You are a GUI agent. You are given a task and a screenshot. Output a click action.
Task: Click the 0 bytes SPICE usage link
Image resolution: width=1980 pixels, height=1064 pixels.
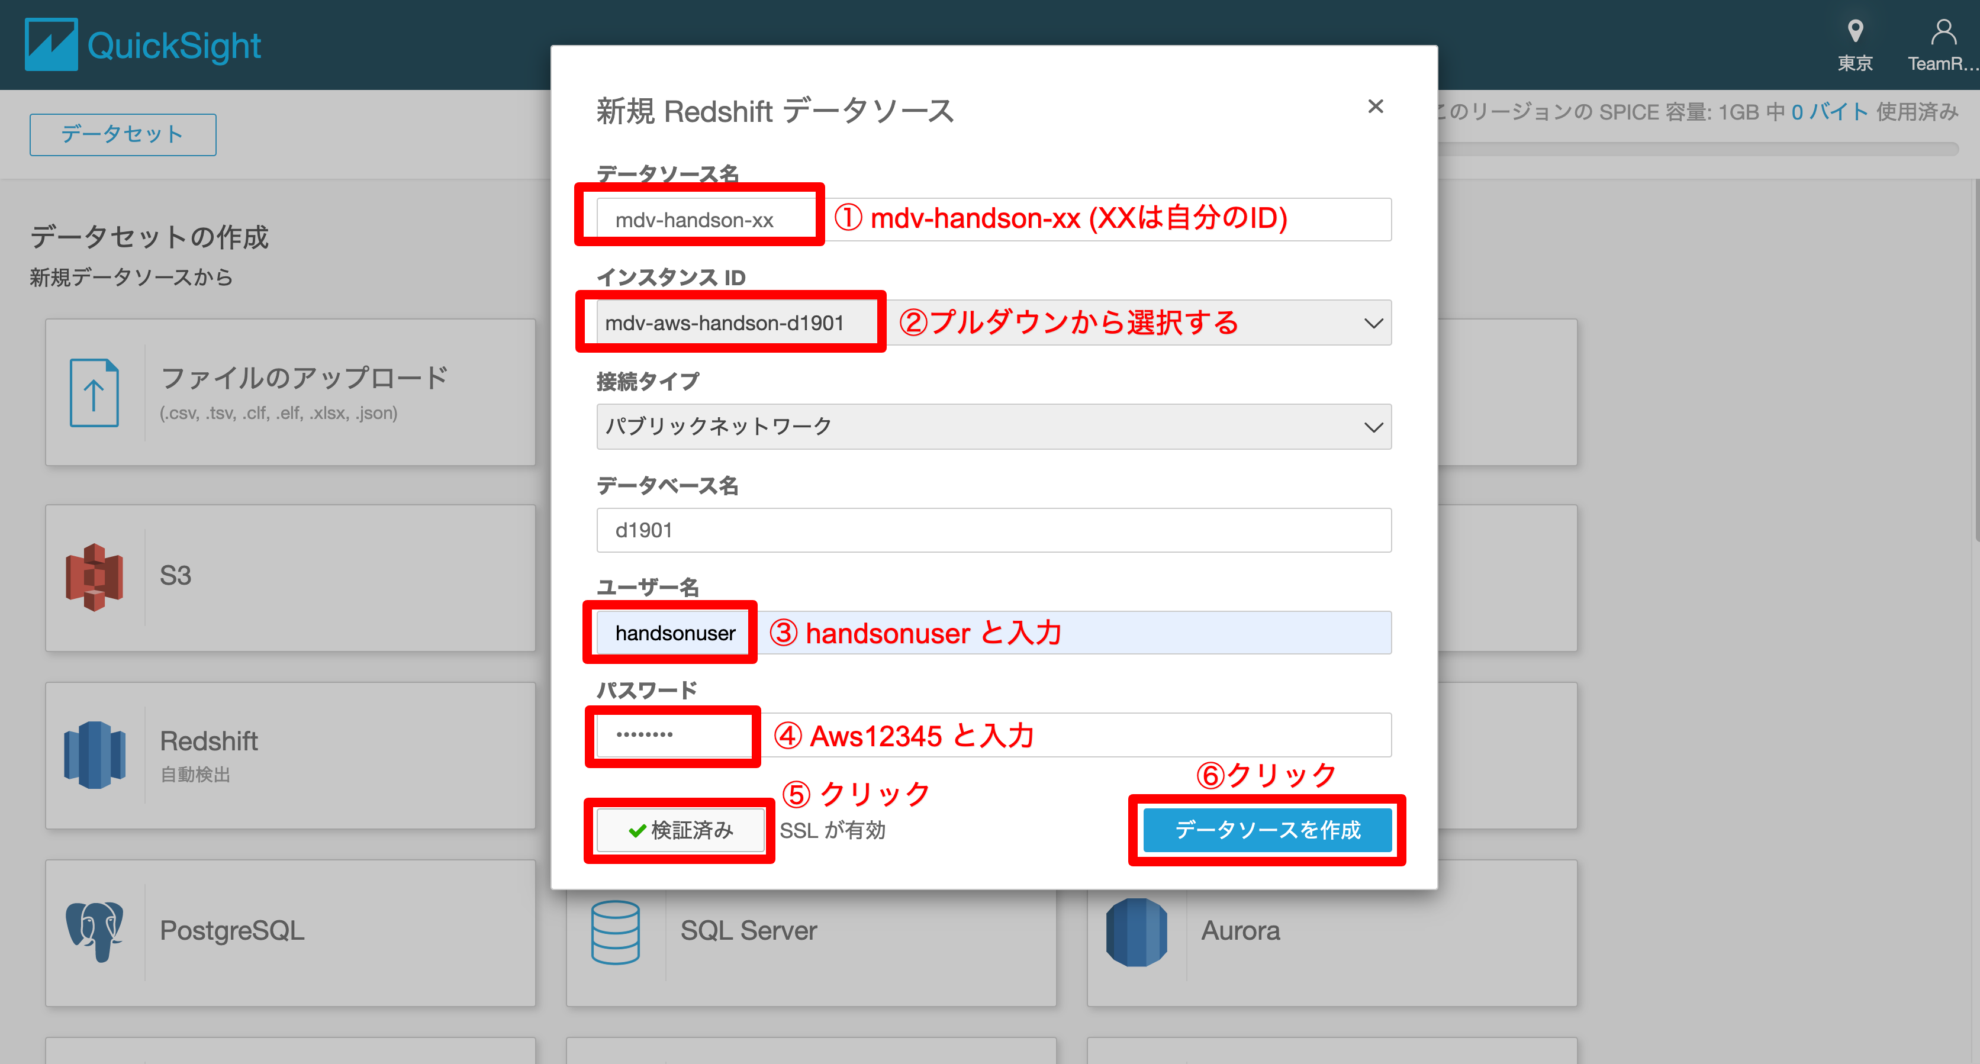(1828, 112)
